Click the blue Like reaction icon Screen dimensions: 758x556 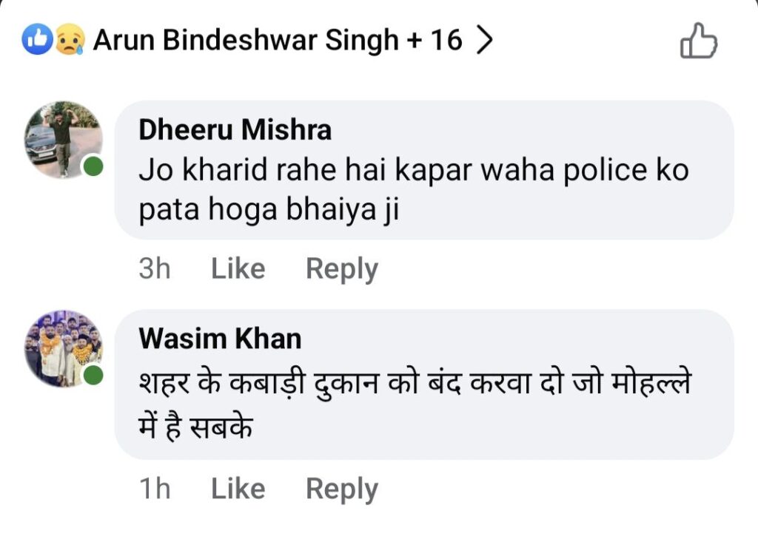coord(36,40)
